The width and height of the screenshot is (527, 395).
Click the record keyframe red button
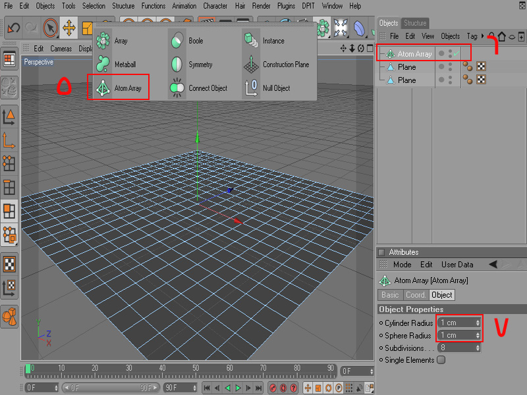pyautogui.click(x=273, y=388)
